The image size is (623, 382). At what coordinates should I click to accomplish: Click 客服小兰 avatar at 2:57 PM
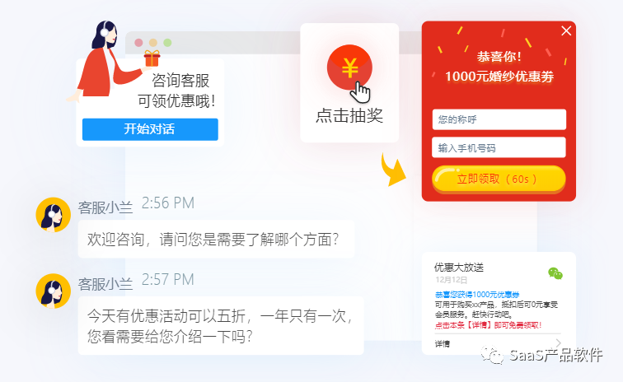(54, 291)
